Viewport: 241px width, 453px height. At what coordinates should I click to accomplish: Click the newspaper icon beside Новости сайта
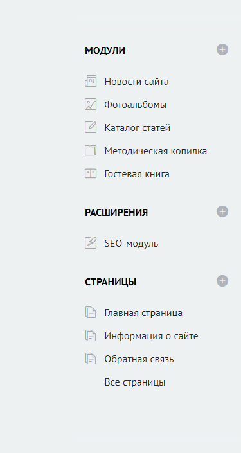click(x=91, y=81)
